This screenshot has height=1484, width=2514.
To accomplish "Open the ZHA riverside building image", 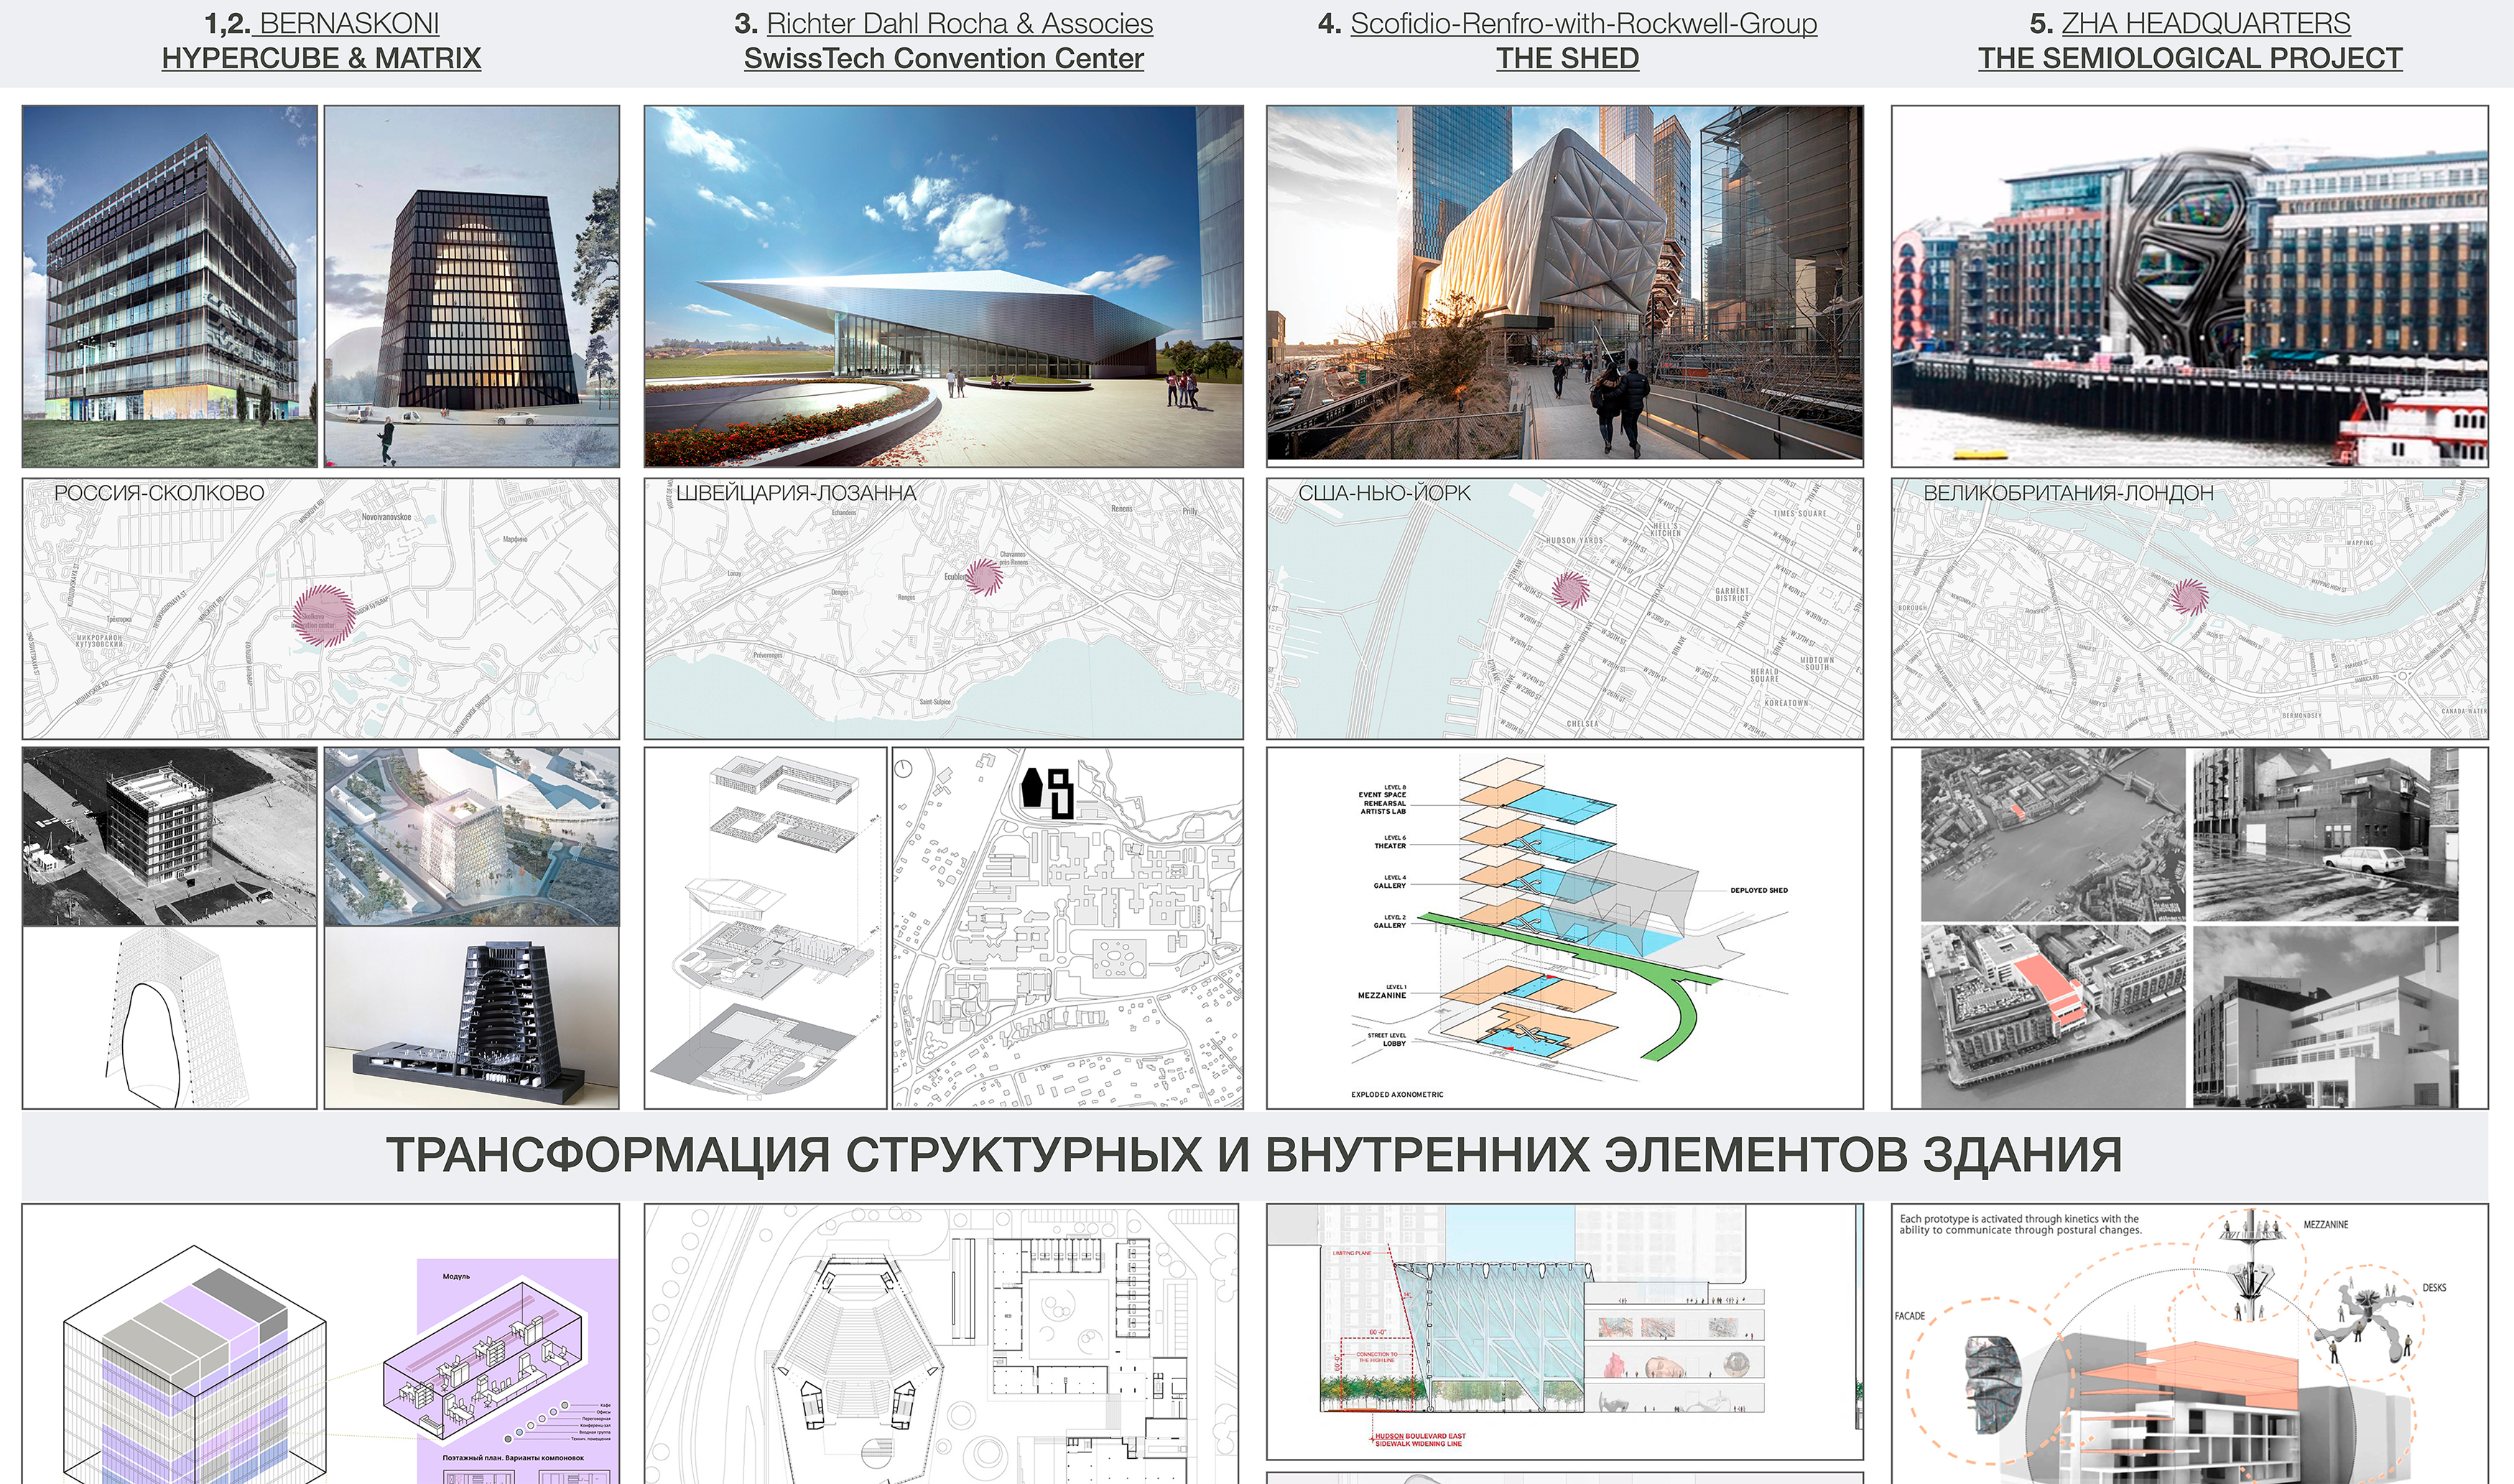I will point(2189,286).
